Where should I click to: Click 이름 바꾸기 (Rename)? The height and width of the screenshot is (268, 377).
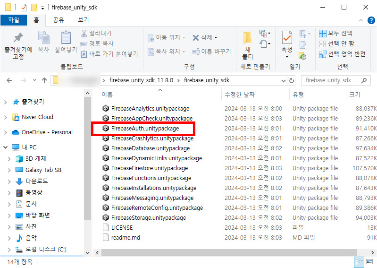coord(211,52)
